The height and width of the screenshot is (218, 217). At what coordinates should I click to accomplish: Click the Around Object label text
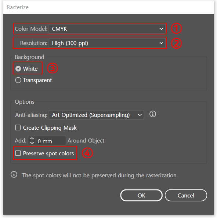point(86,141)
